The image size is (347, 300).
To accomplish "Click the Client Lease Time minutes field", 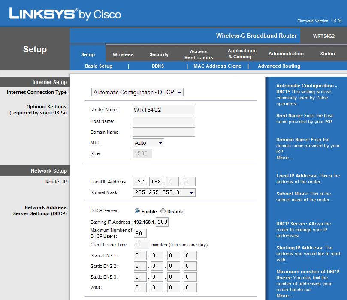I will 142,245.
